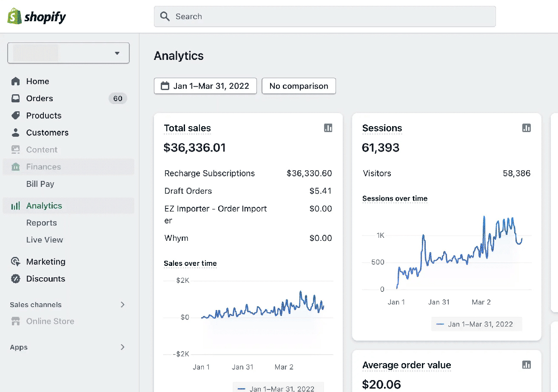Click the $5.41 Draft Orders amount

tap(321, 191)
